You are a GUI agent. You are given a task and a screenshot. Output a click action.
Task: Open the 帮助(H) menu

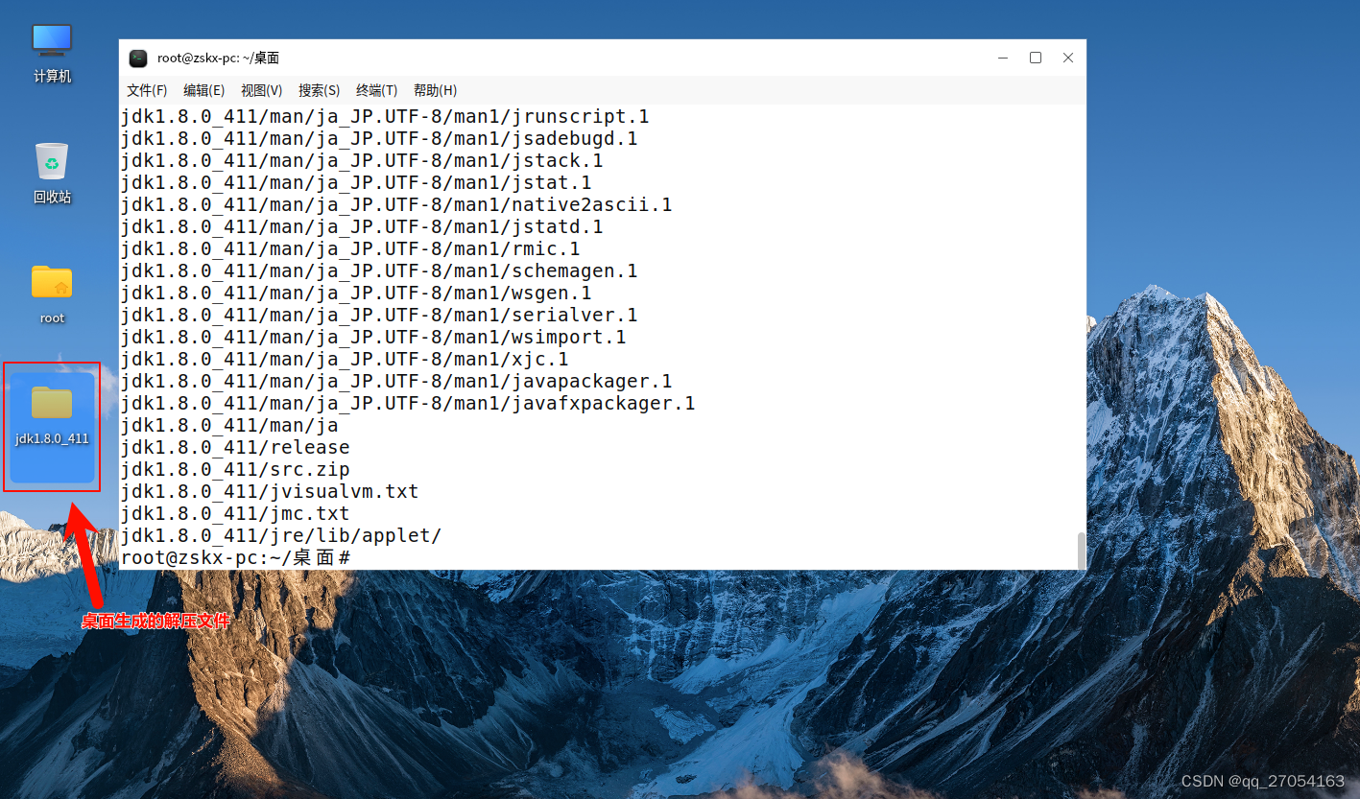[x=435, y=90]
